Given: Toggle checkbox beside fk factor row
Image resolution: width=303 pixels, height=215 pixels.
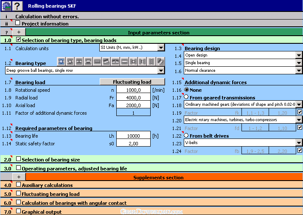Looking at the screenshot, I should pyautogui.click(x=300, y=112).
